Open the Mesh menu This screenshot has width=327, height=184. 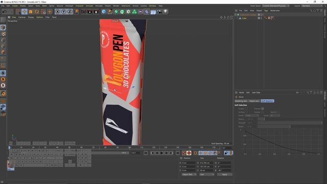pos(44,6)
